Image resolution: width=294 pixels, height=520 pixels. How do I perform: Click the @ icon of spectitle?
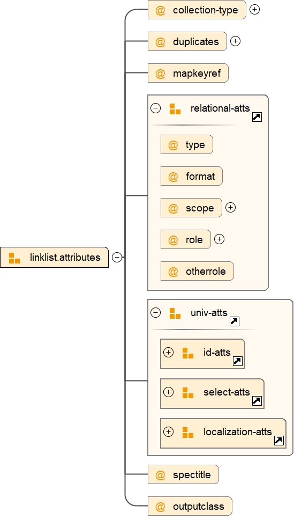(160, 475)
